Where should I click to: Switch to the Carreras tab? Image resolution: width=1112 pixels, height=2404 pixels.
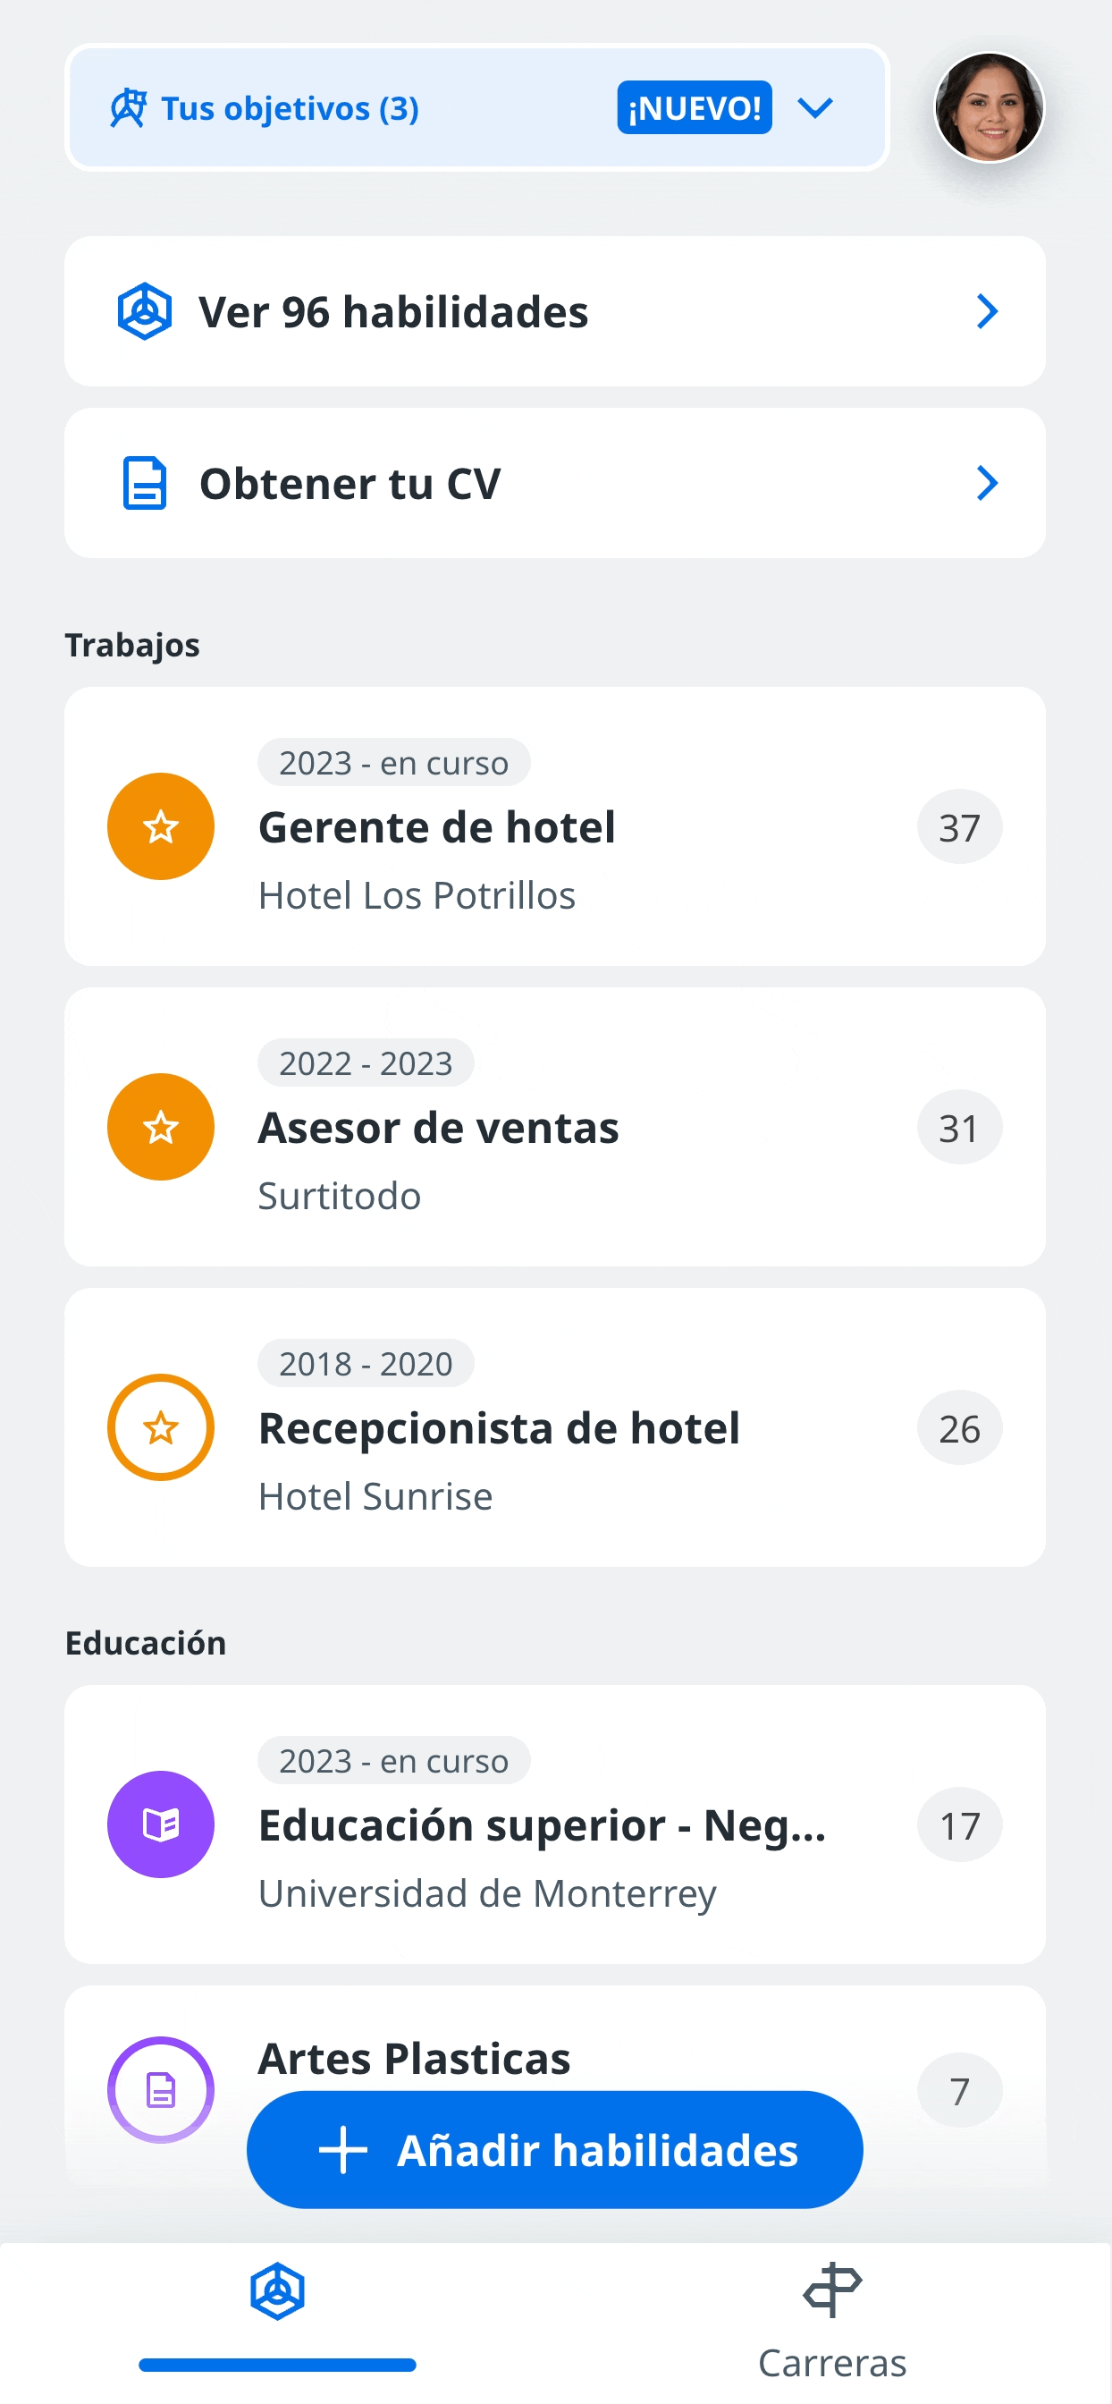click(x=832, y=2322)
